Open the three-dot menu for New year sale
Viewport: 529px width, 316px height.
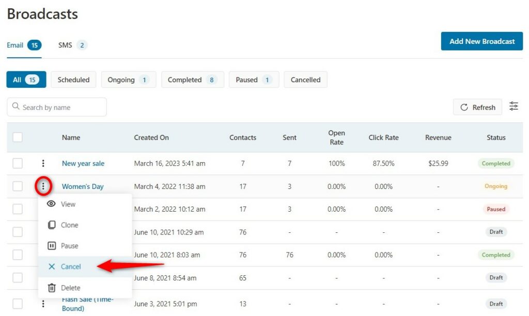(x=43, y=163)
